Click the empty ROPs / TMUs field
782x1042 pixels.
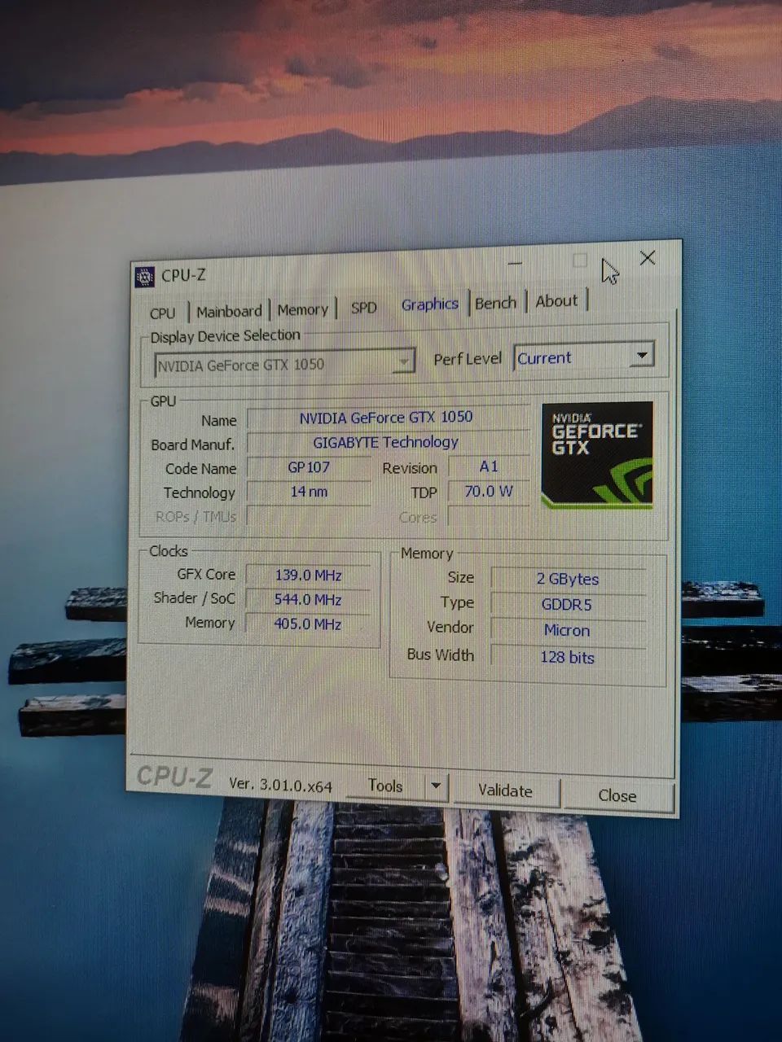309,516
